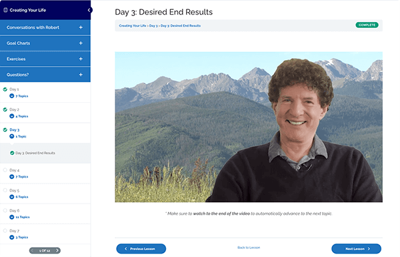Expand Day 4 topics chevron
400x257 pixels.
click(12, 176)
